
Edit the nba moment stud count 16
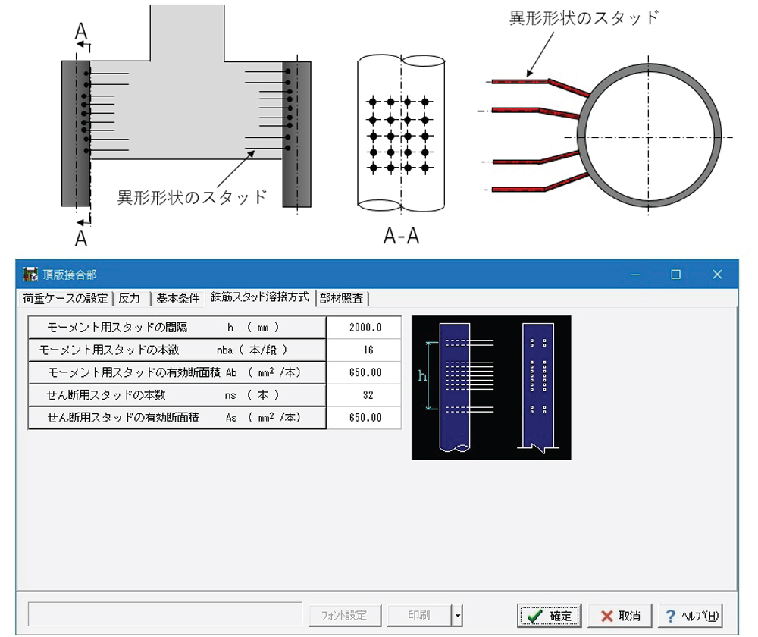pyautogui.click(x=364, y=350)
